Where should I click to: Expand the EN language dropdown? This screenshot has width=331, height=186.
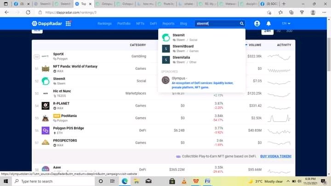point(286,23)
